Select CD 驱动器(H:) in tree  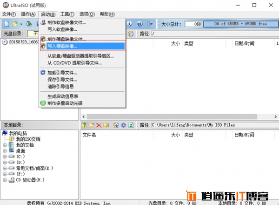coord(27,180)
